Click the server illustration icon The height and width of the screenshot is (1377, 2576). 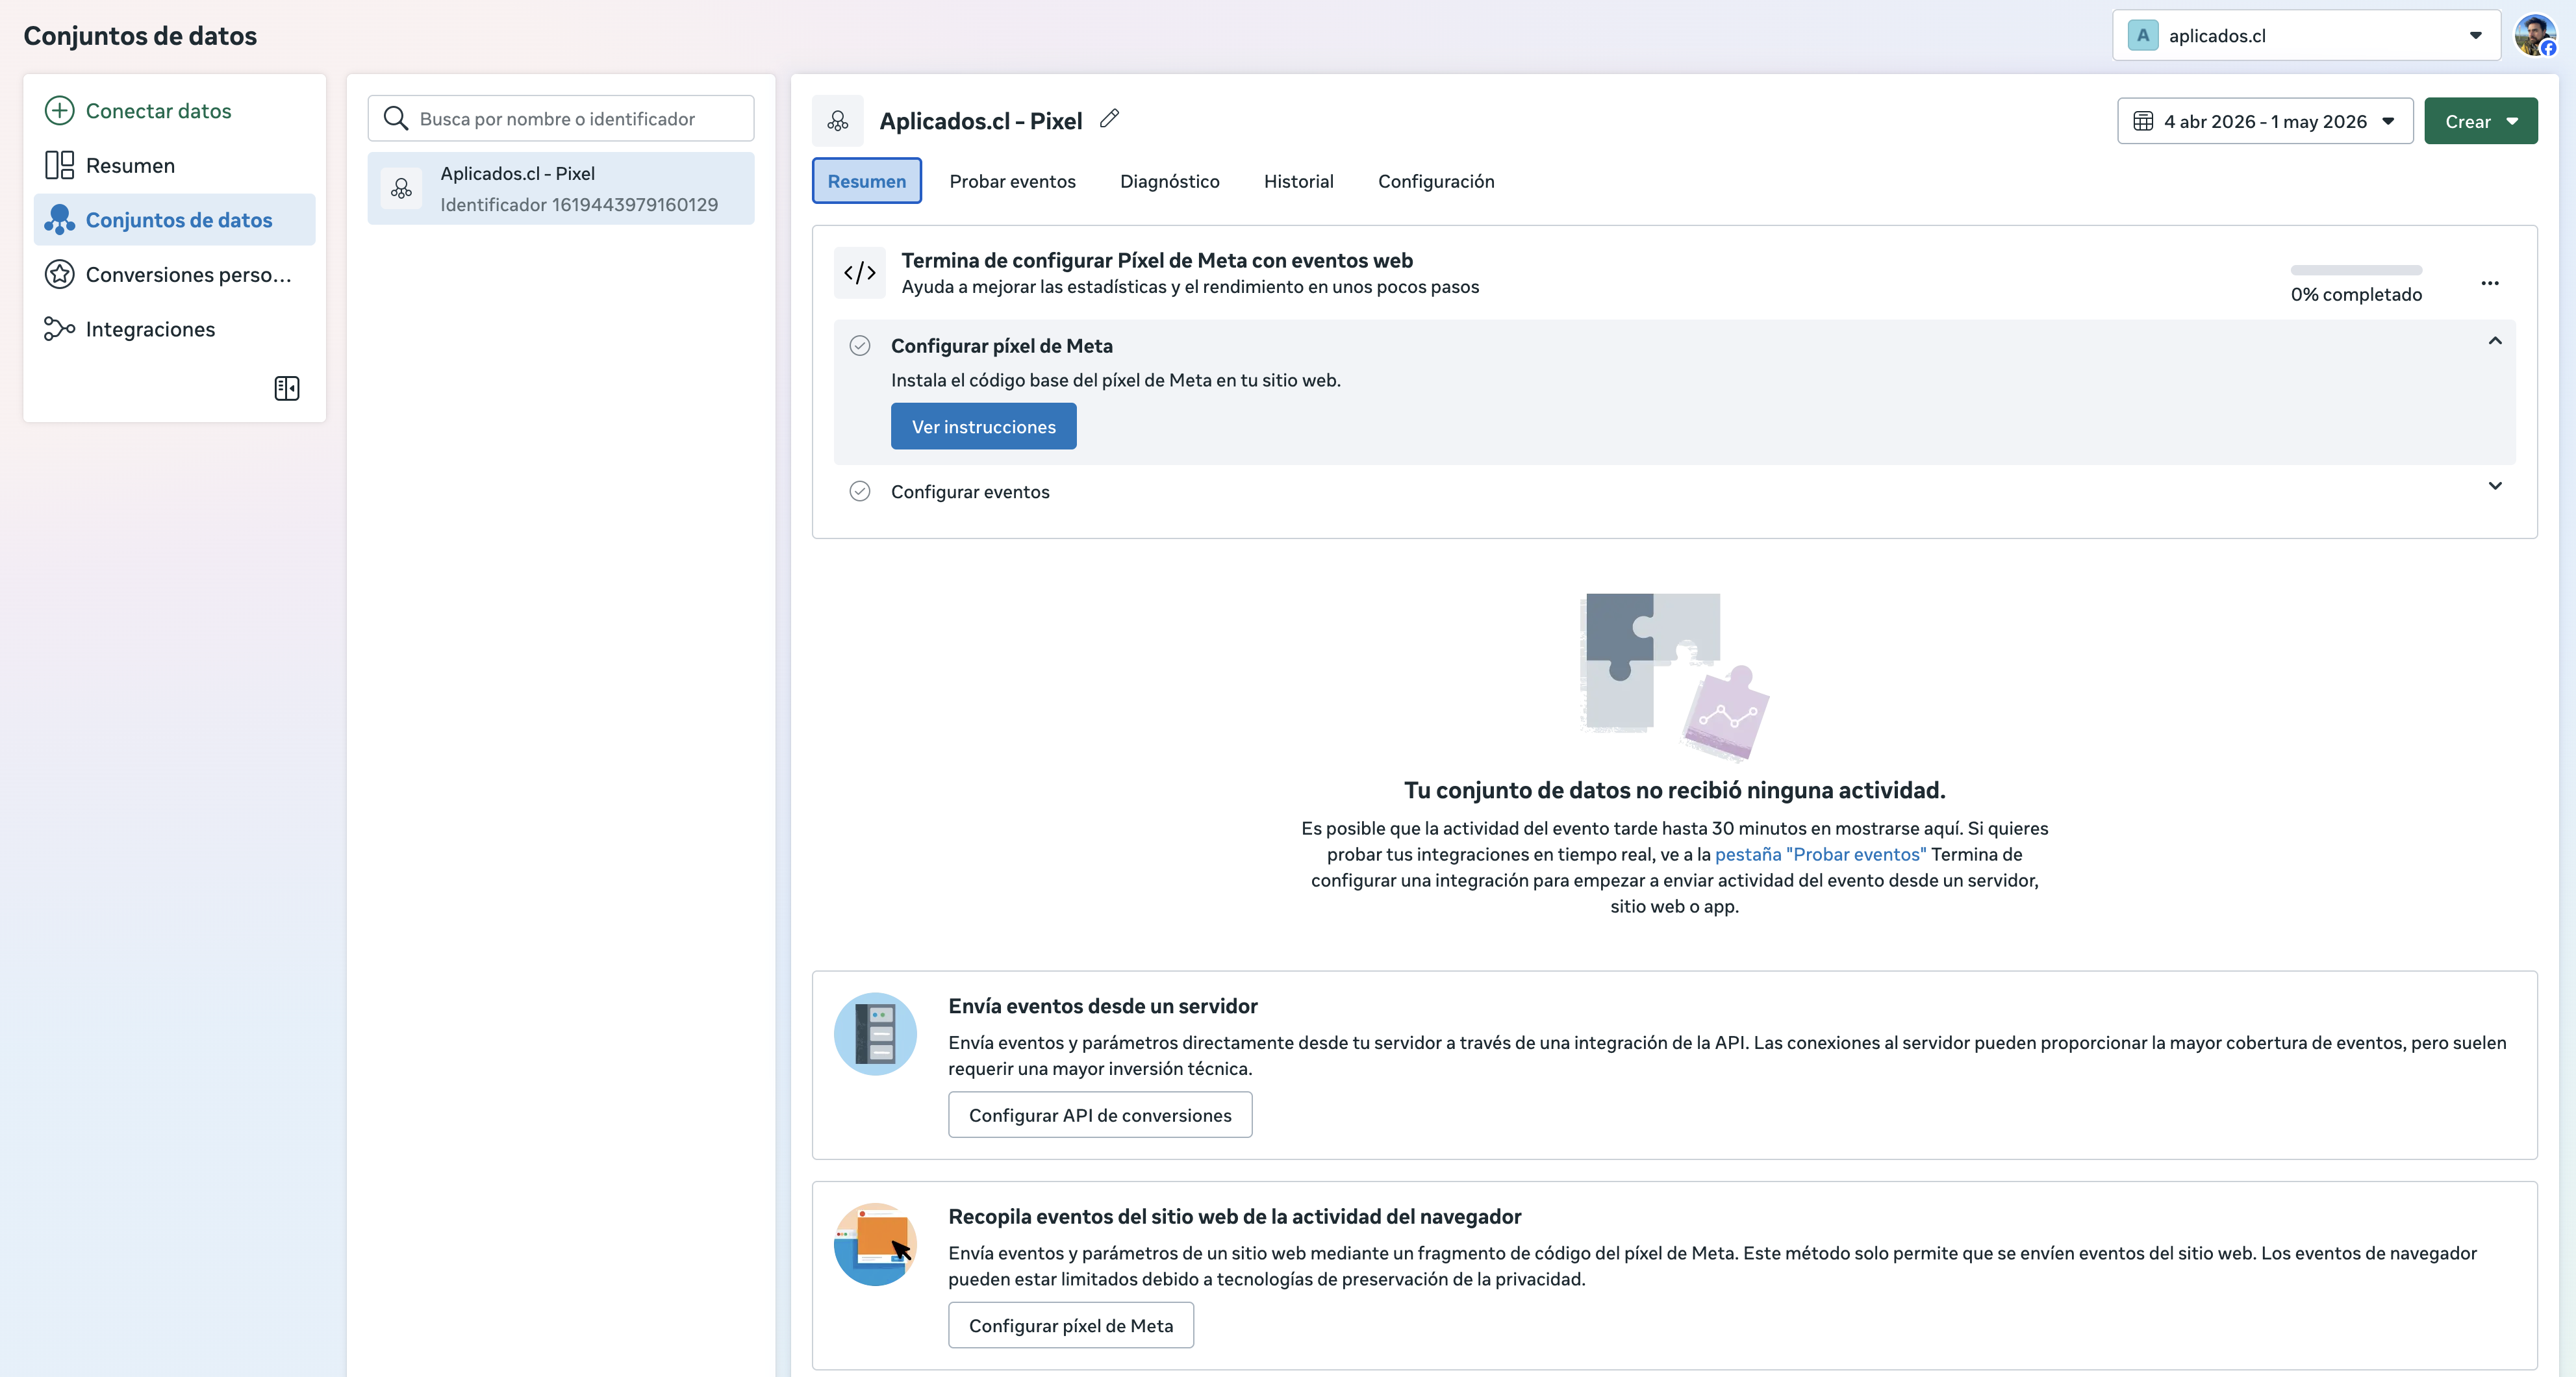(875, 1034)
